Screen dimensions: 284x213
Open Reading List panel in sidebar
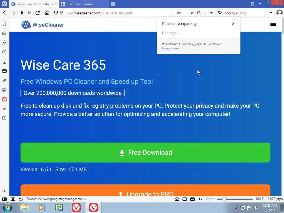[x=4, y=33]
